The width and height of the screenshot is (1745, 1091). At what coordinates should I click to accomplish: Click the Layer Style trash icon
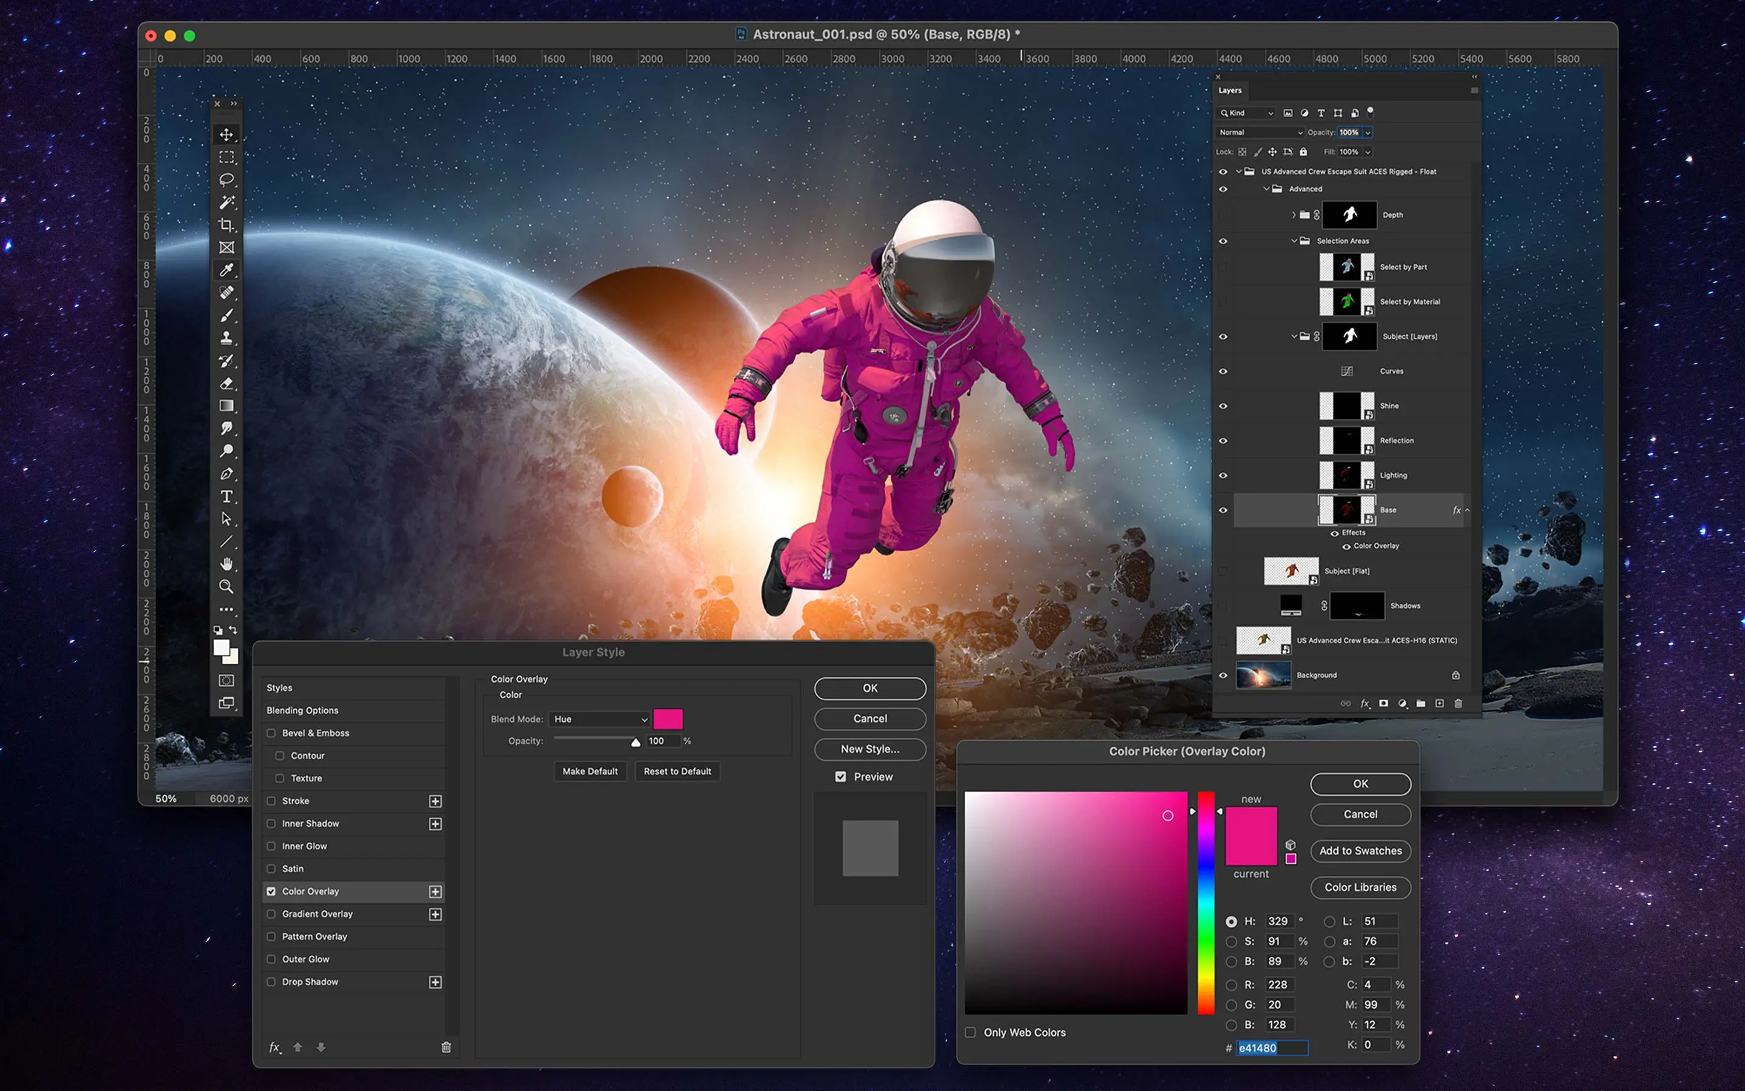click(x=447, y=1047)
